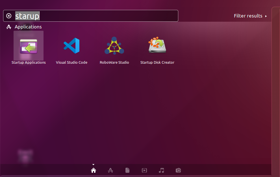The image size is (280, 177).
Task: Open the Photos lens
Action: [178, 170]
